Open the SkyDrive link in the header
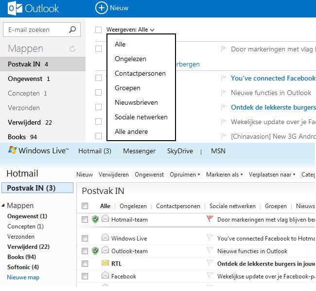The height and width of the screenshot is (291, 316). (180, 151)
